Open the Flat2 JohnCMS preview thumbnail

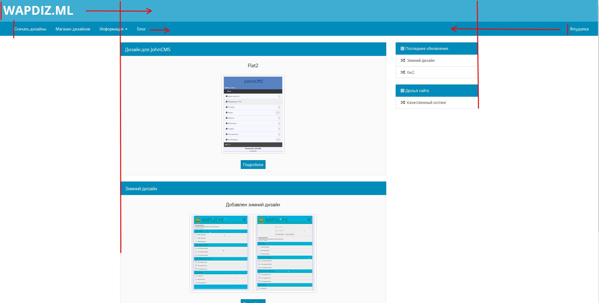point(253,114)
